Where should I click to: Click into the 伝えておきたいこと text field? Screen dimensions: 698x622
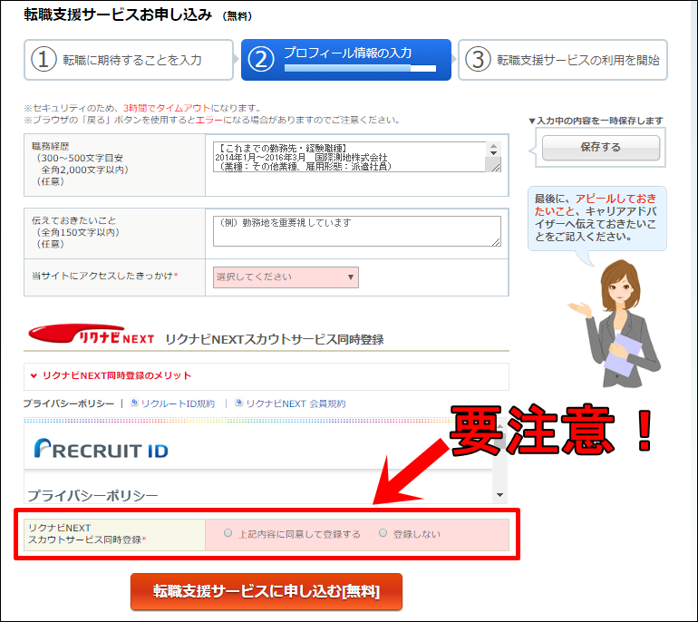click(x=357, y=230)
